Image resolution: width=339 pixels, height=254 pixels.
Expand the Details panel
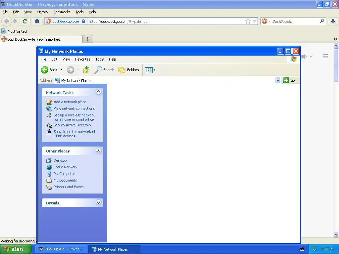tap(98, 202)
